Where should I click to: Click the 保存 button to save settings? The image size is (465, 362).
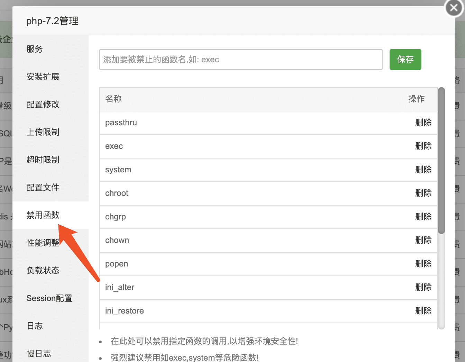pyautogui.click(x=405, y=60)
